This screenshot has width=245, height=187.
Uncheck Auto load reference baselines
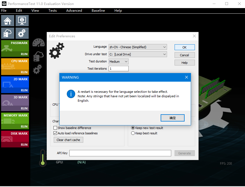[55, 133]
